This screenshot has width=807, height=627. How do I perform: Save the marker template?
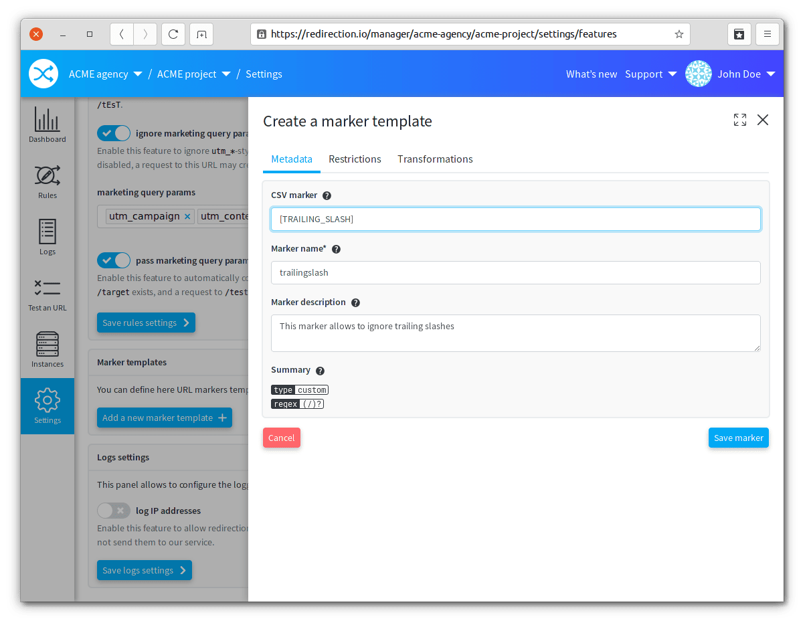click(x=738, y=438)
